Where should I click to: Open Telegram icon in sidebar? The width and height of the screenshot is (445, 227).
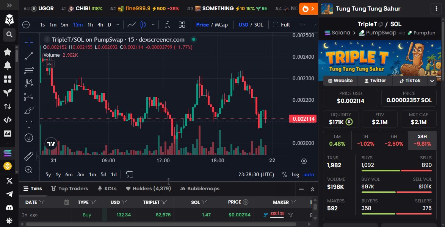tap(9, 194)
